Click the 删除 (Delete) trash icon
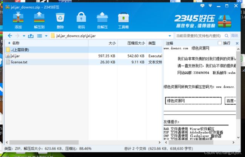This screenshot has width=245, height=157. click(x=60, y=20)
